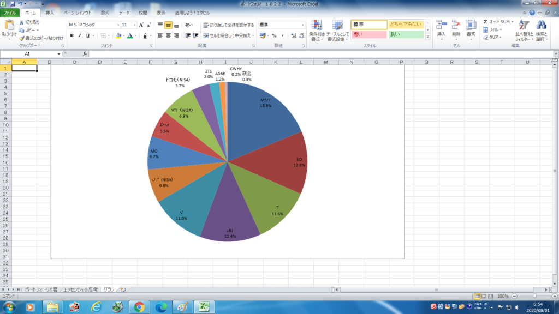
Task: Expand the number format (標準) dropdown
Action: click(302, 25)
